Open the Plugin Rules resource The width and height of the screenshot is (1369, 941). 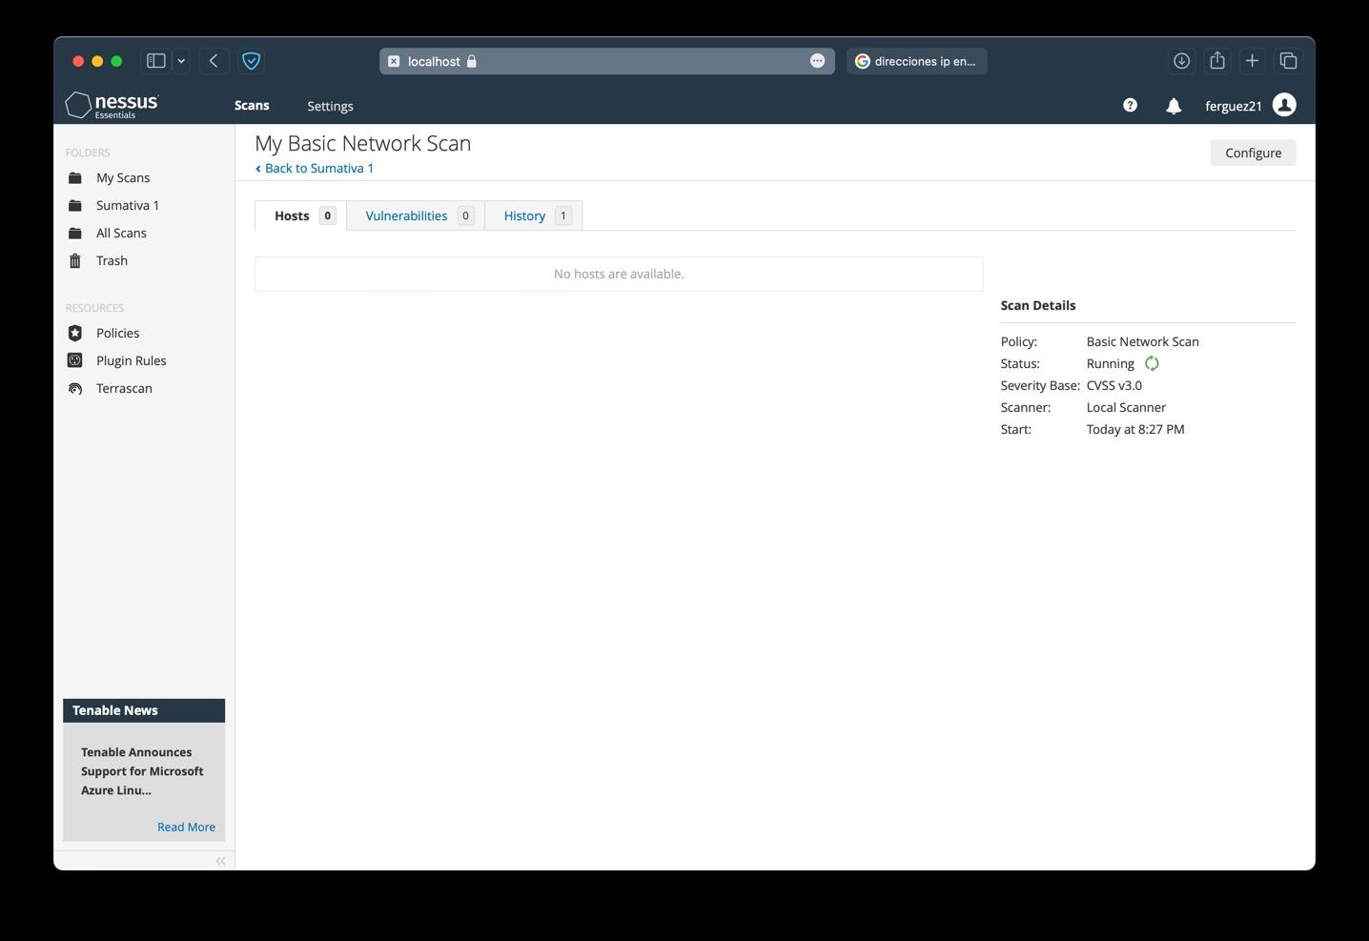[x=131, y=360]
